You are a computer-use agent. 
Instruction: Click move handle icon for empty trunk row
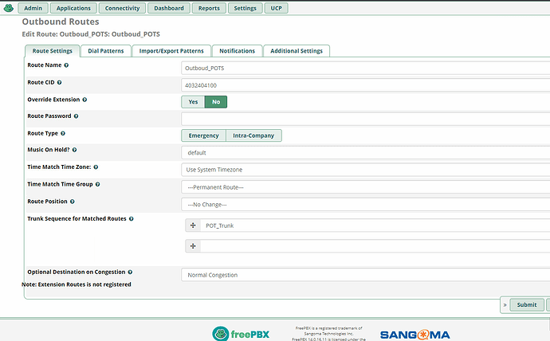[x=193, y=246]
